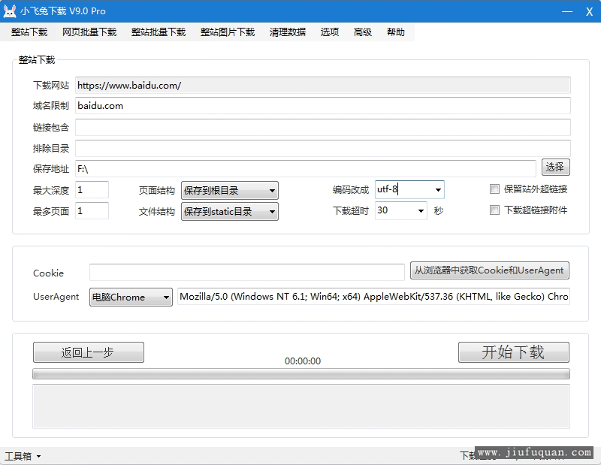Expand the 页面结构 dropdown
Image resolution: width=601 pixels, height=465 pixels.
click(230, 191)
